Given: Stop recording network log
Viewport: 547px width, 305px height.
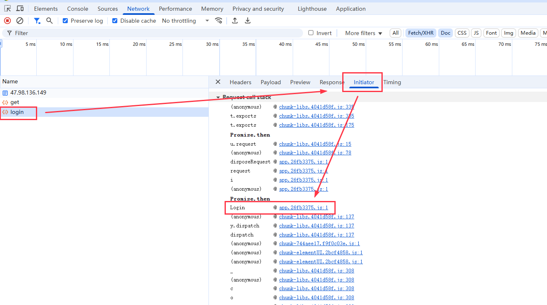Looking at the screenshot, I should pyautogui.click(x=7, y=21).
